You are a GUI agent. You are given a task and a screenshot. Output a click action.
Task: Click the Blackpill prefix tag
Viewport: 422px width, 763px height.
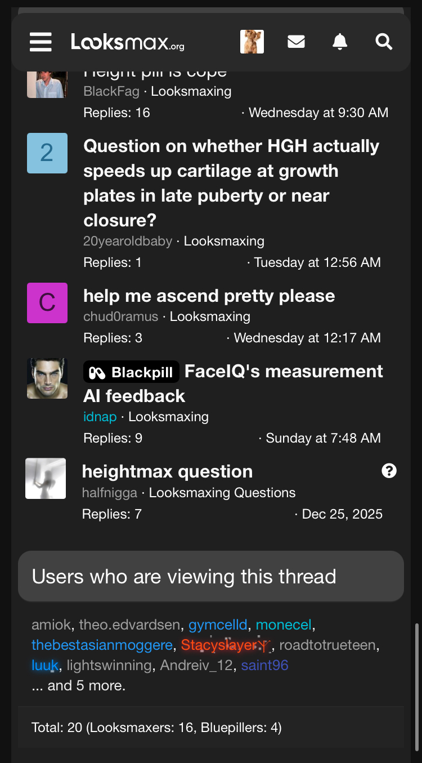131,372
